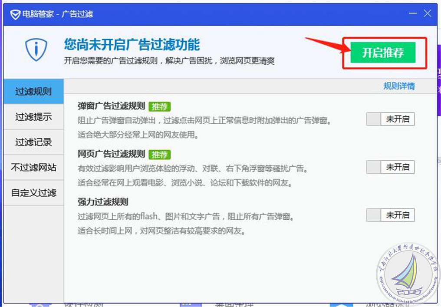Enable the 弹窗广告过滤规则 switch
Viewport: 441px width, 307px height.
point(390,119)
